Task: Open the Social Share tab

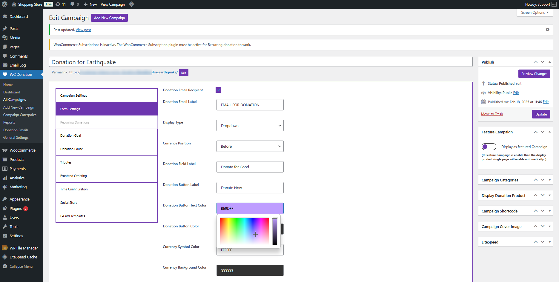Action: pos(106,203)
